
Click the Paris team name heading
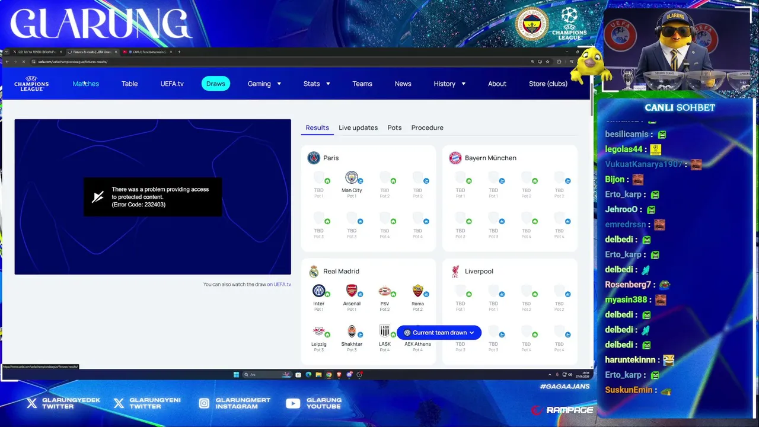click(331, 158)
